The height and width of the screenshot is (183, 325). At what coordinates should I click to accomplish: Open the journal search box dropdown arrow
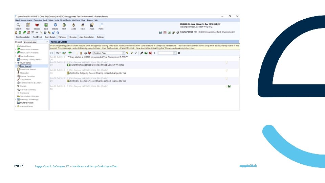pos(175,53)
